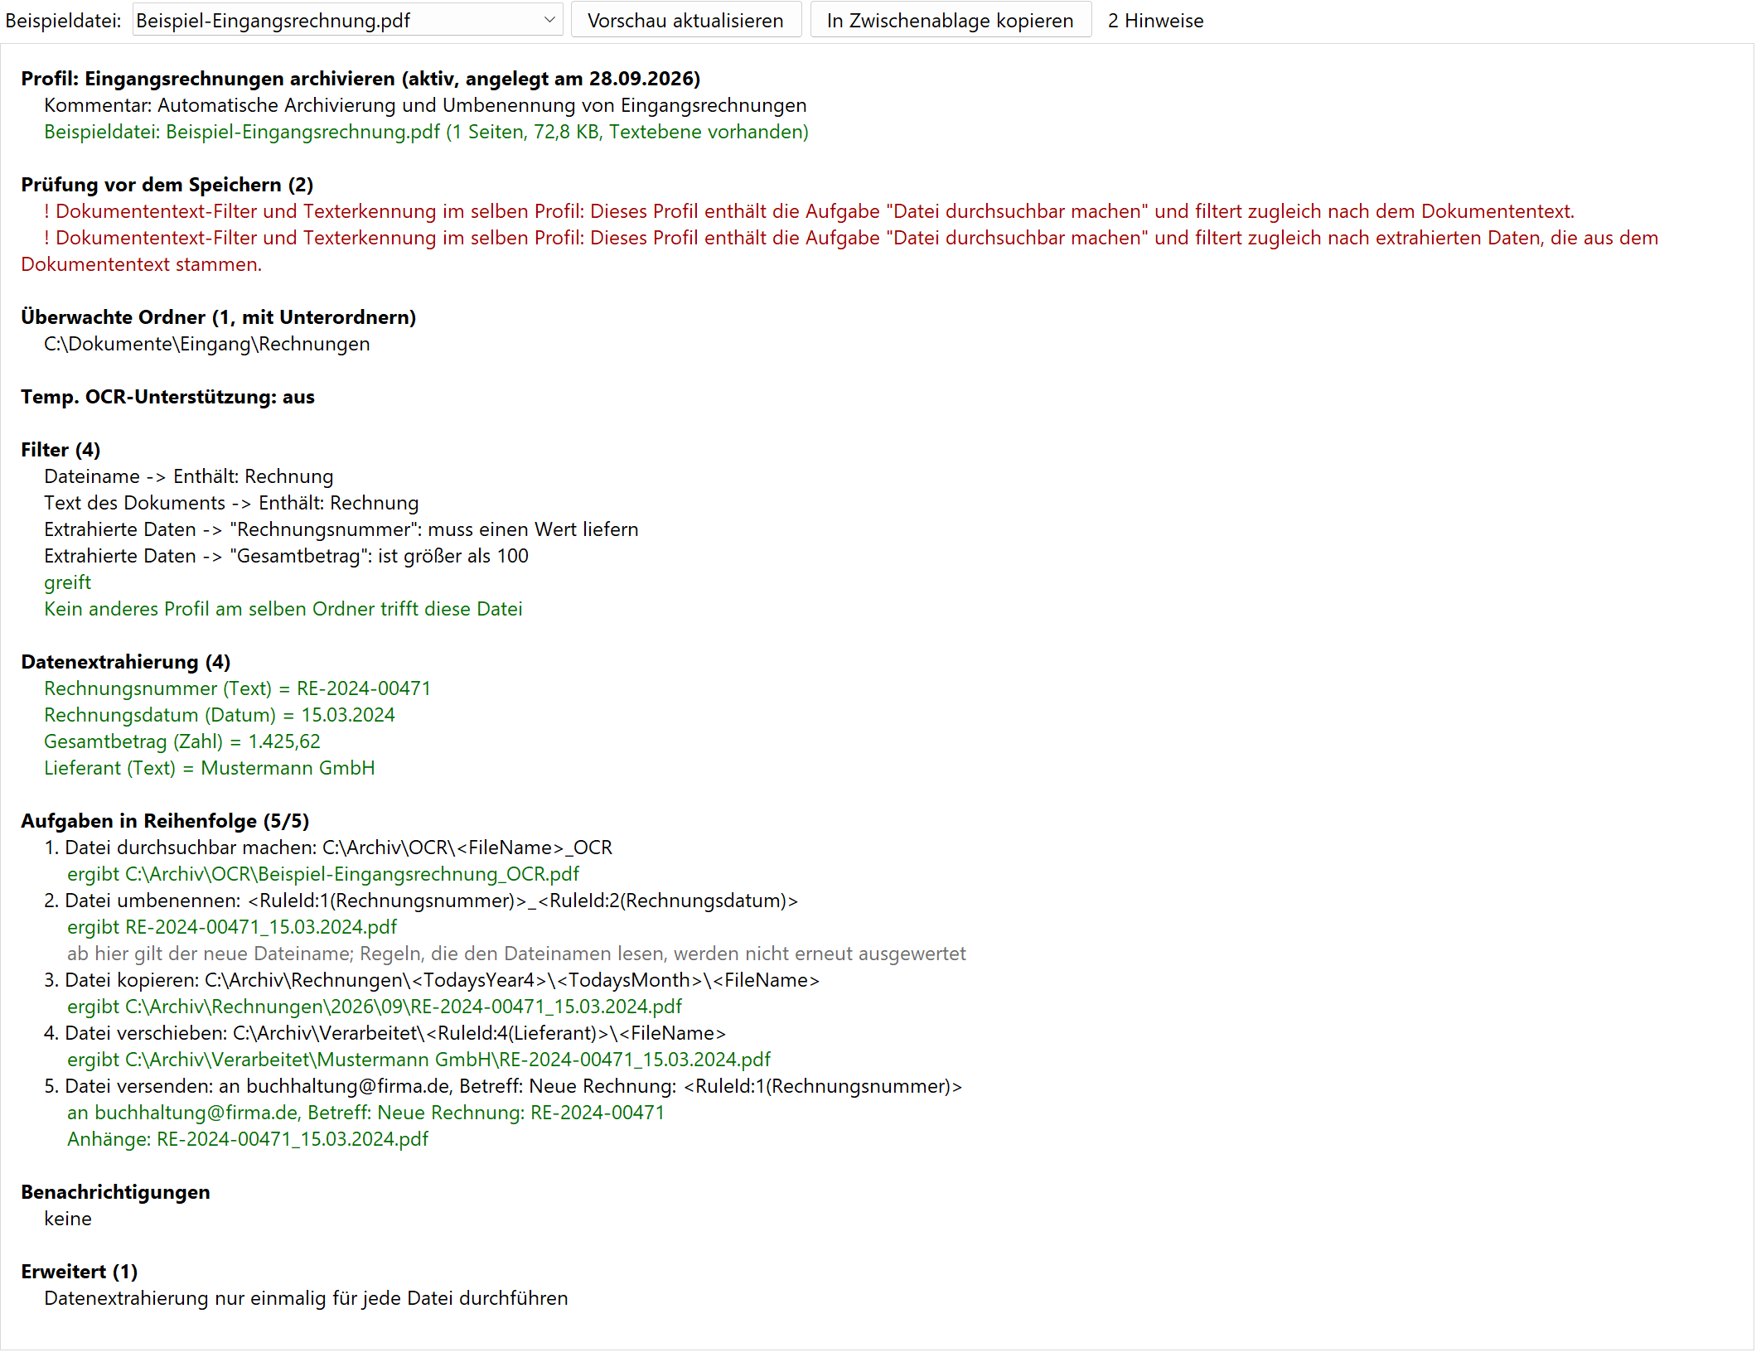Viewport: 1761px width, 1357px height.
Task: Click the '2 Hinweise' label
Action: coord(1155,21)
